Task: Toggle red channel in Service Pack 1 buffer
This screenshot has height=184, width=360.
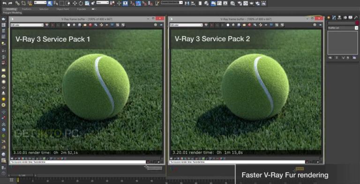Action: coord(52,25)
